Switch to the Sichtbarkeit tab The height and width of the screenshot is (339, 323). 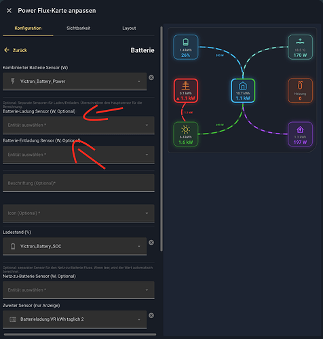79,28
